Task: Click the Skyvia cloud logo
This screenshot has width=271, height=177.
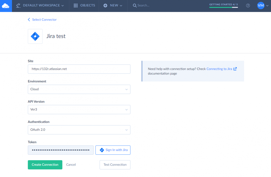Action: [x=5, y=5]
